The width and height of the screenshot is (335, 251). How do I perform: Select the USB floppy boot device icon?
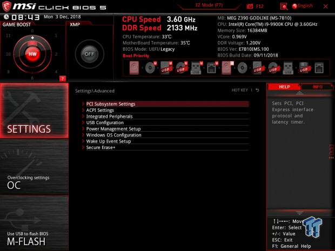point(304,68)
